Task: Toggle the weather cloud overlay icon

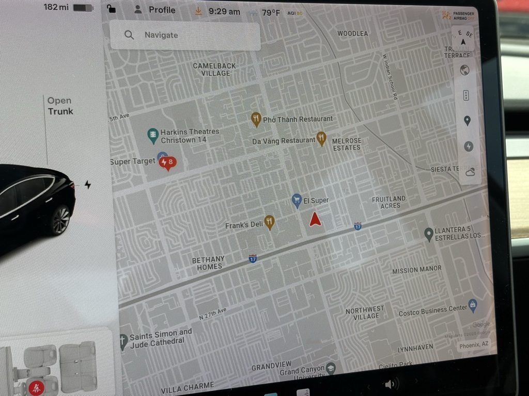Action: click(470, 172)
